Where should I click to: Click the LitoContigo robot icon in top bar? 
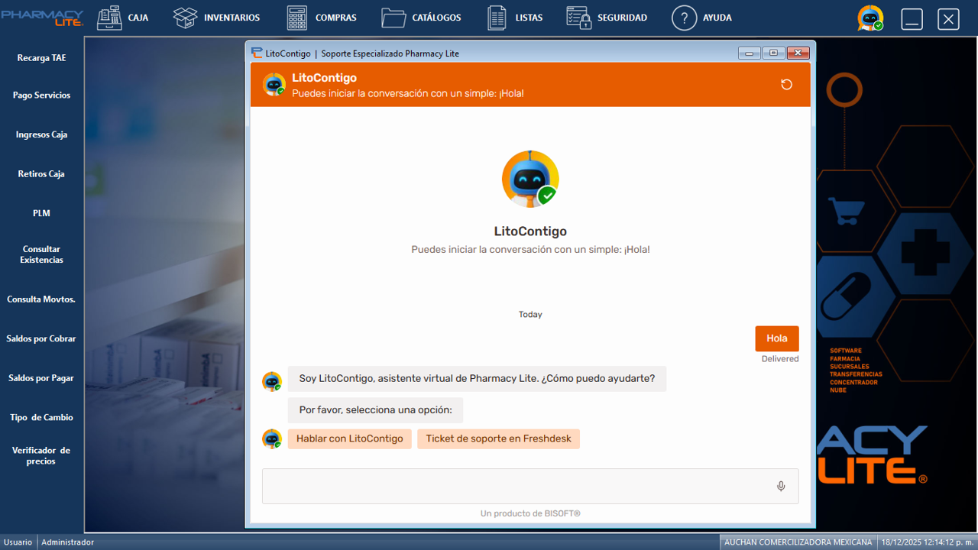point(870,18)
